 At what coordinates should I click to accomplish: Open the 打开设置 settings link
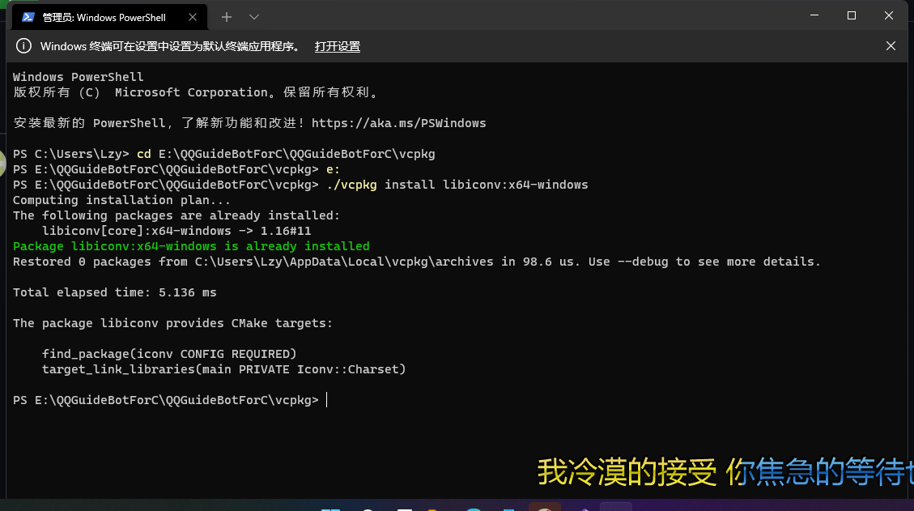pyautogui.click(x=337, y=46)
